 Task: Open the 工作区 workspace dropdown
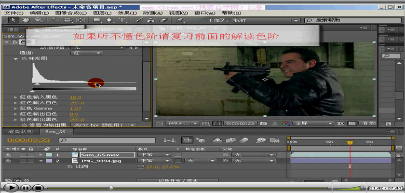point(265,20)
